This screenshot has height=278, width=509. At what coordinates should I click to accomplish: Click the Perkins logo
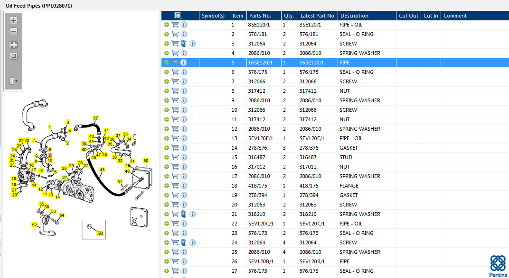click(x=498, y=266)
